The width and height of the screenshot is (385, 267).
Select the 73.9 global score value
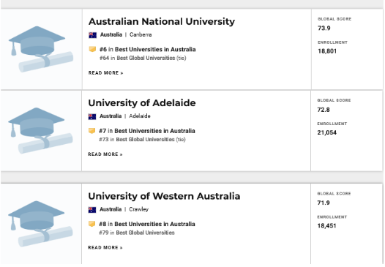324,29
